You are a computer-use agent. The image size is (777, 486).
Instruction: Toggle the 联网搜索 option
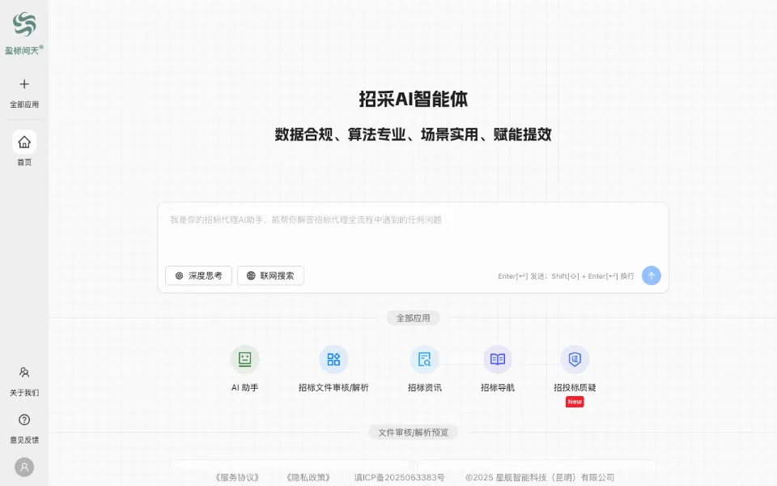click(270, 275)
